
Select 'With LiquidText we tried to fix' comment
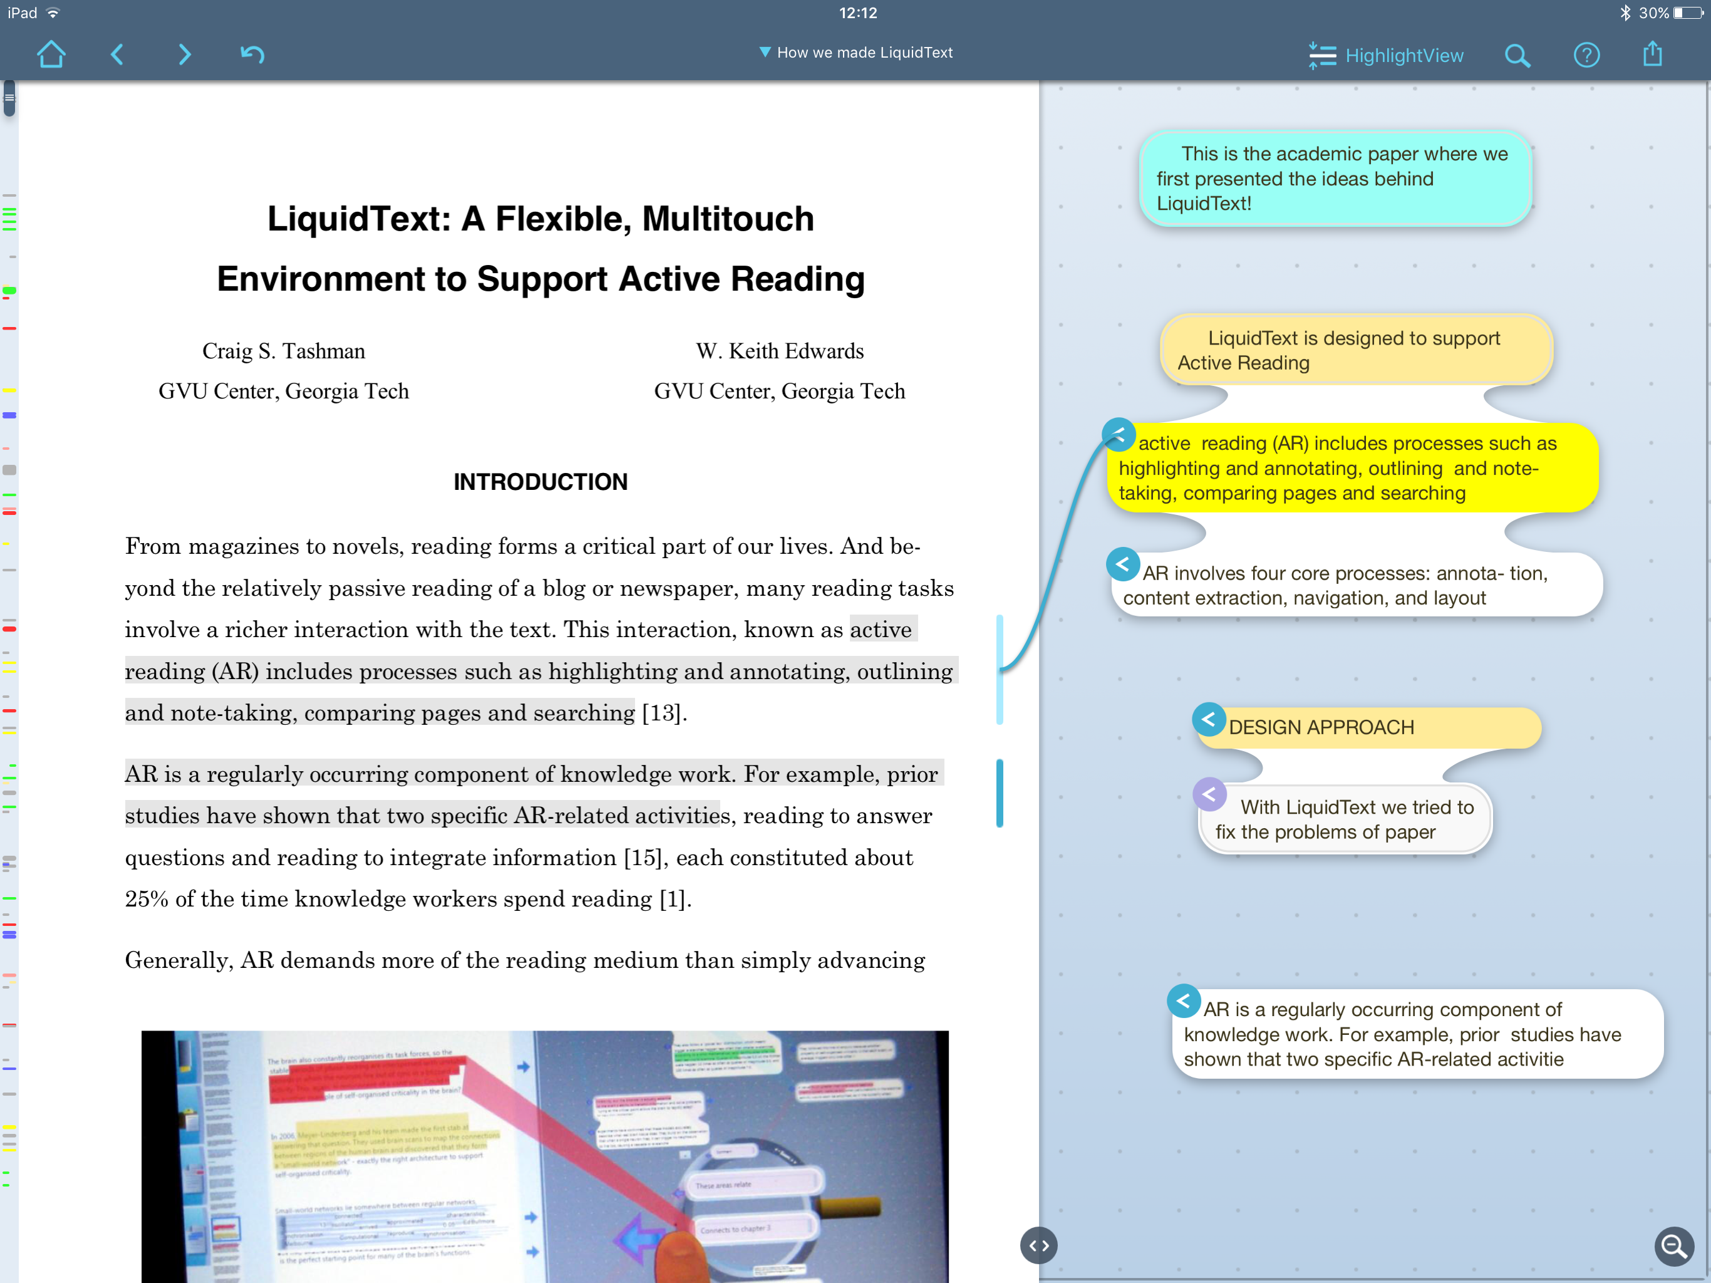[1345, 819]
